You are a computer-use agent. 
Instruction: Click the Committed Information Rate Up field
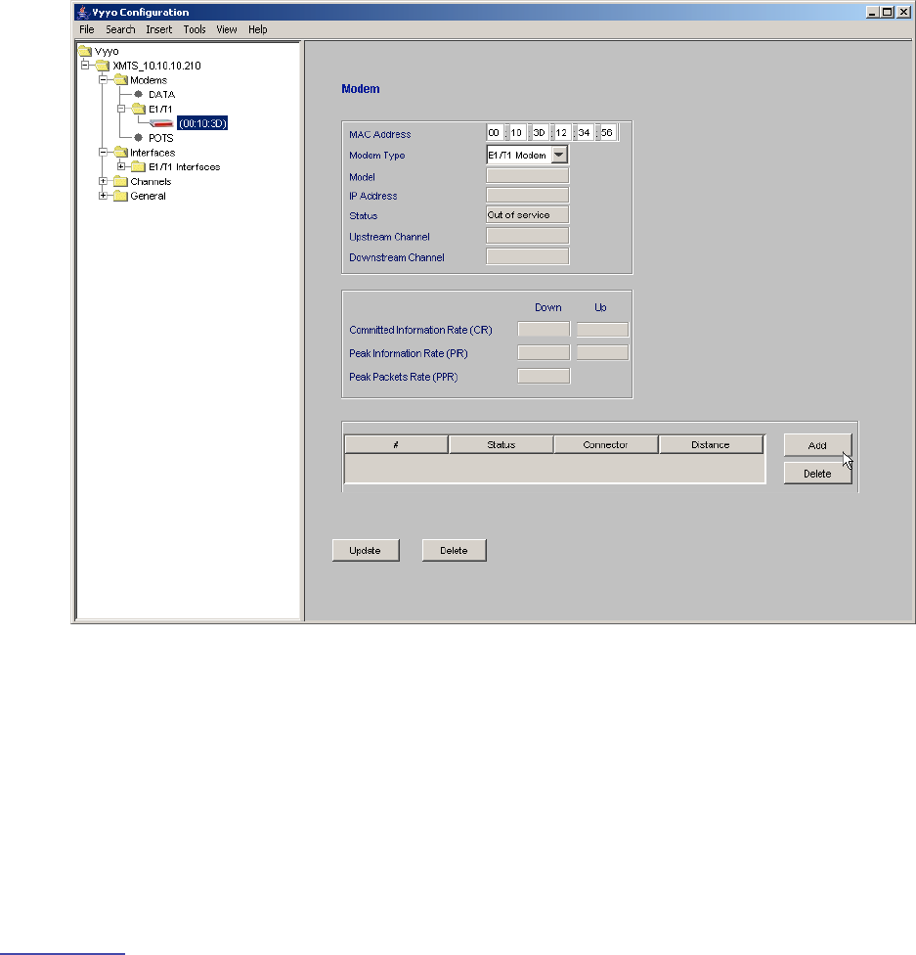(x=602, y=330)
